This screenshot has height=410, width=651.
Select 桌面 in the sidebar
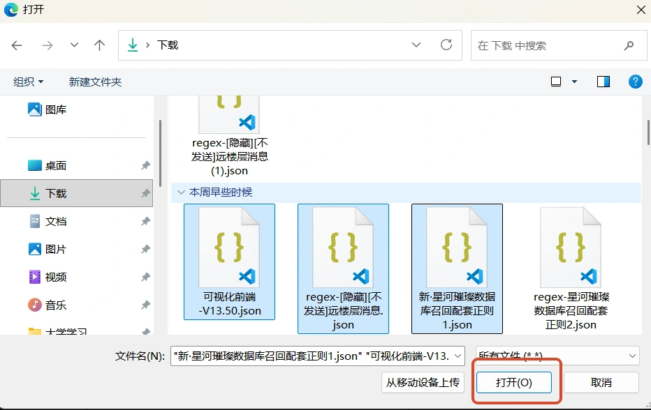click(x=77, y=165)
